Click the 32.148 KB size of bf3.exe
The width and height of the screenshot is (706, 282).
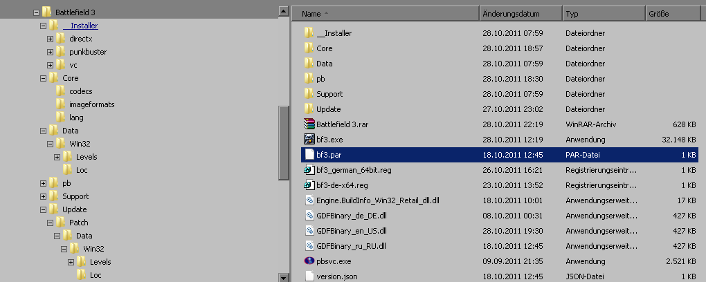(679, 140)
